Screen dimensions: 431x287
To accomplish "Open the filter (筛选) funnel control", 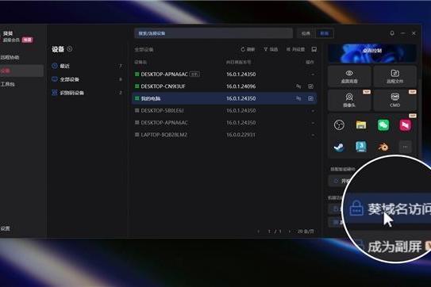I will tap(271, 49).
